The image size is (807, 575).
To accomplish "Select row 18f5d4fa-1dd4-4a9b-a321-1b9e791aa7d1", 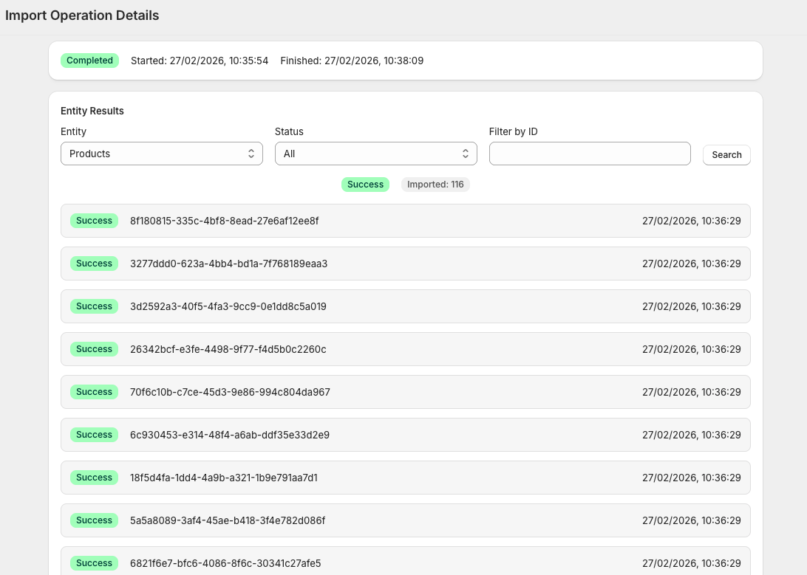I will [x=406, y=478].
